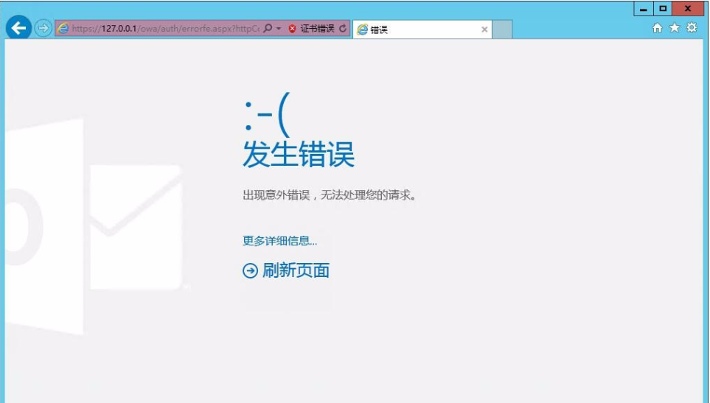
Task: Click the search magnifier icon in address bar
Action: (x=268, y=28)
